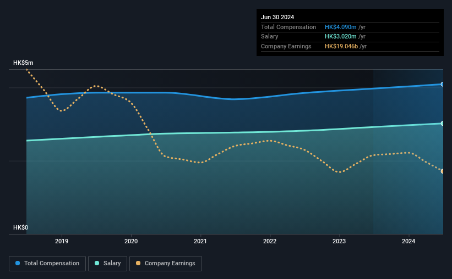This screenshot has width=452, height=279.
Task: Click the 2020 x-axis label
Action: tap(131, 241)
